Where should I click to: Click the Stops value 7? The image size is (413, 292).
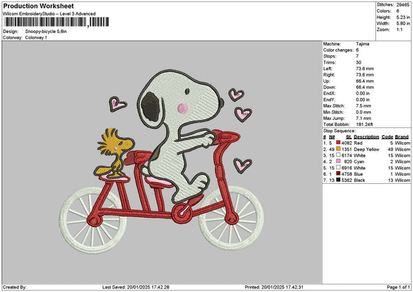pyautogui.click(x=357, y=56)
